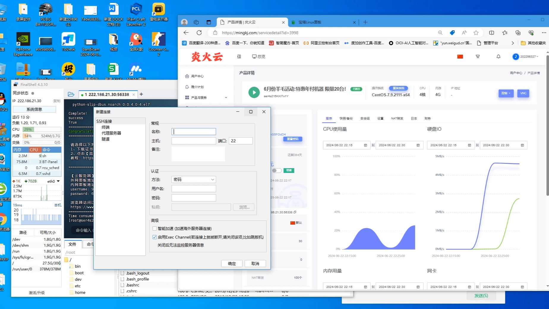The height and width of the screenshot is (309, 549).
Task: Open the browser profile avatar
Action: pos(184,22)
